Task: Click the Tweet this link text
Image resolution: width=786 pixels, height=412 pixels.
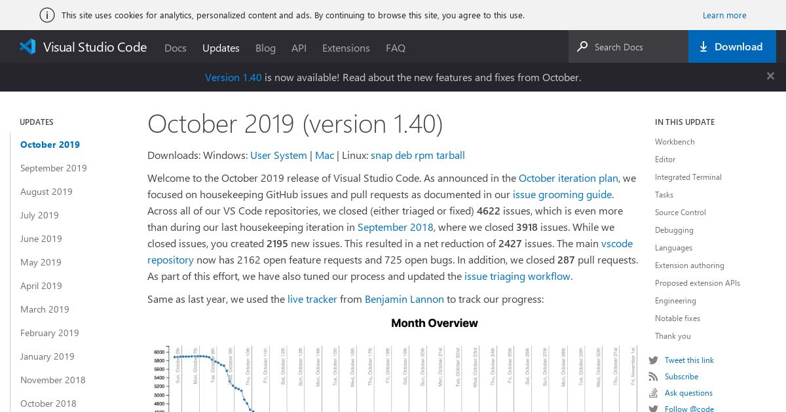Action: click(x=689, y=360)
